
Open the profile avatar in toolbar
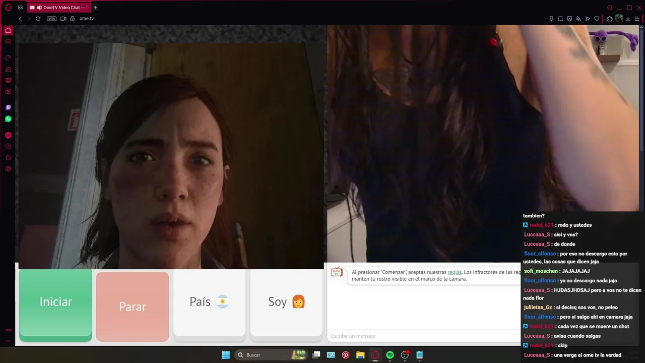(619, 19)
